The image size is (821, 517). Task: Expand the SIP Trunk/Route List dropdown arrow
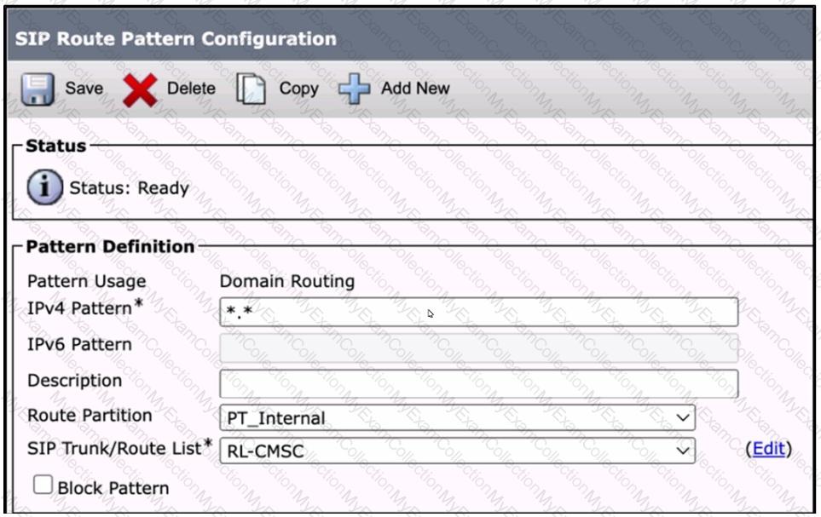681,451
